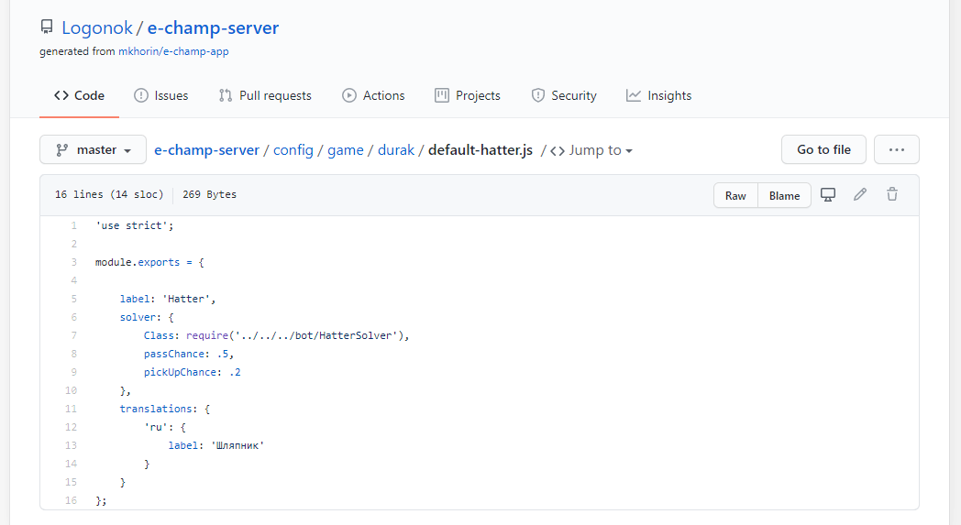Viewport: 961px width, 525px height.
Task: Click the require HatterSolver code line
Action: pyautogui.click(x=276, y=335)
